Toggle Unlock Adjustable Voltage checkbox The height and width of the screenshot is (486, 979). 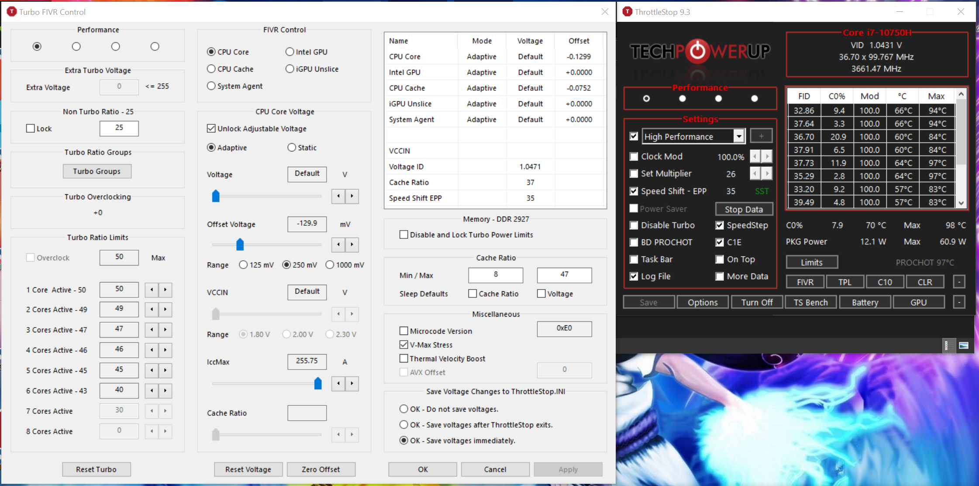[x=211, y=128]
